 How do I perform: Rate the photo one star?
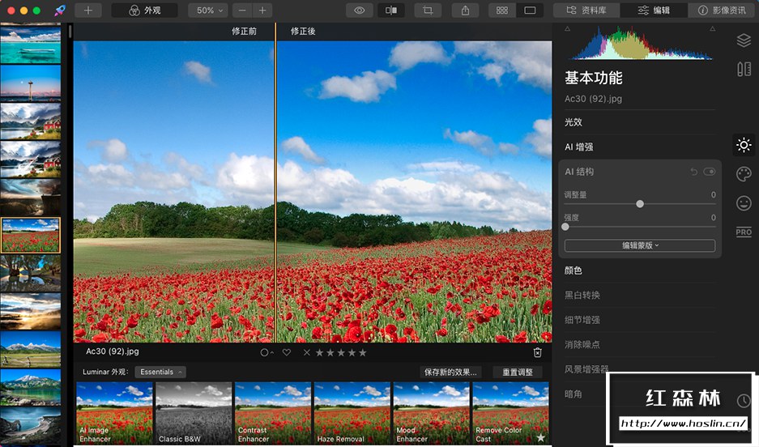pyautogui.click(x=319, y=353)
